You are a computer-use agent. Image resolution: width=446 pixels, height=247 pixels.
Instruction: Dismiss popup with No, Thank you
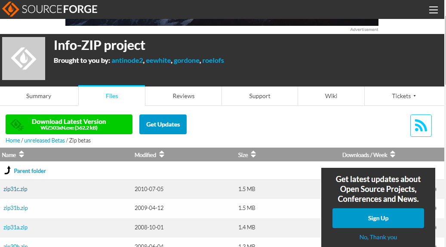pos(378,238)
